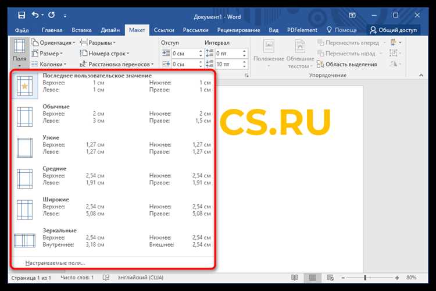This screenshot has height=291, width=436.
Task: Open the Рецензирование tab
Action: click(238, 30)
